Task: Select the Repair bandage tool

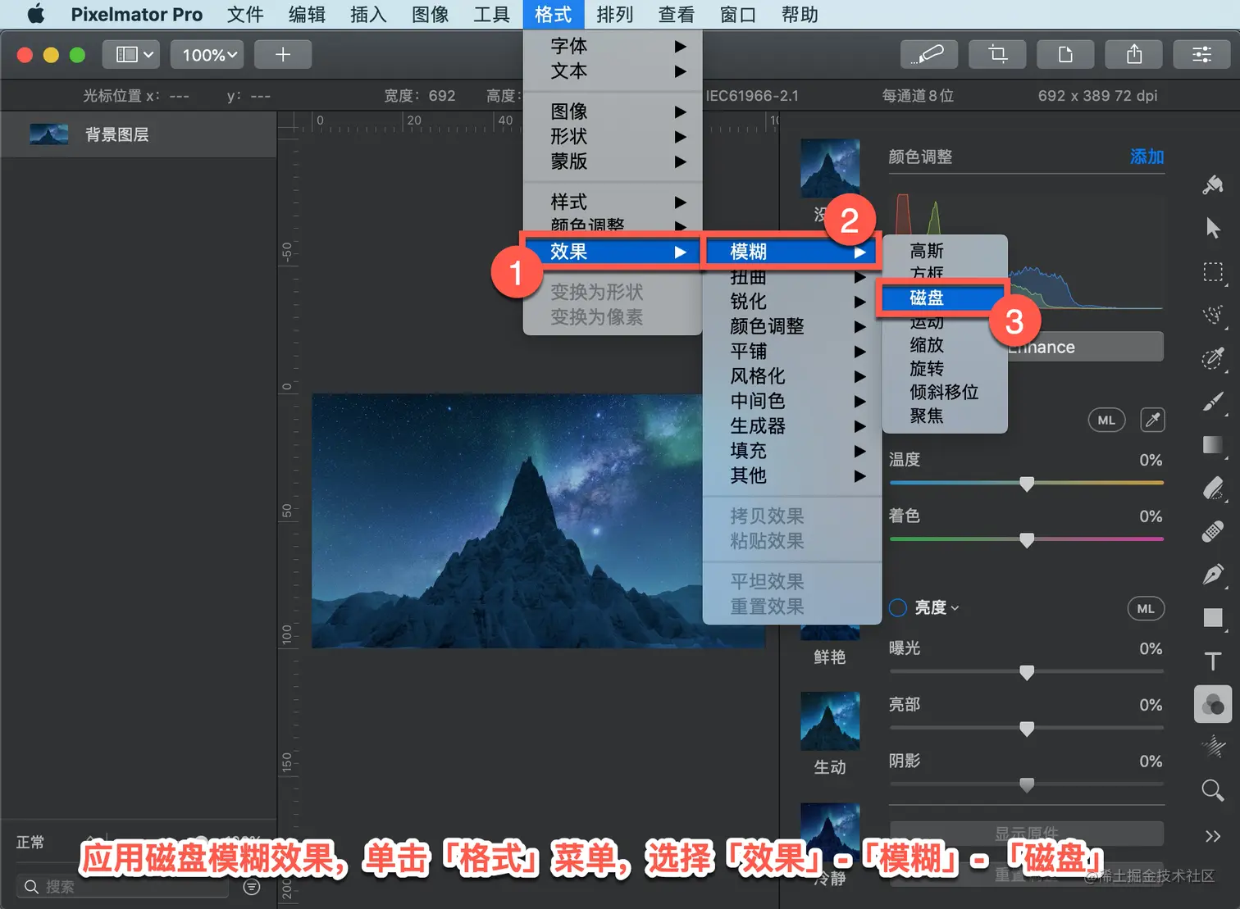Action: click(x=1213, y=532)
